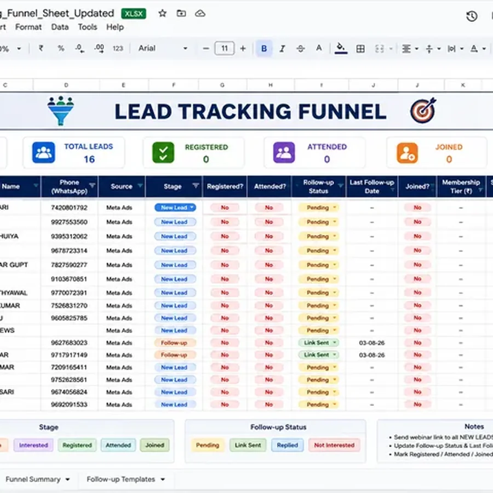Click the Joined legend chip

(154, 445)
